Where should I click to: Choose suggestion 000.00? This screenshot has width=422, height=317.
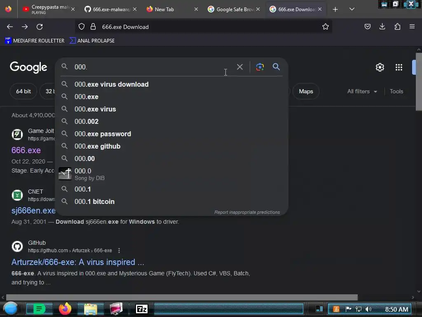pos(172,159)
